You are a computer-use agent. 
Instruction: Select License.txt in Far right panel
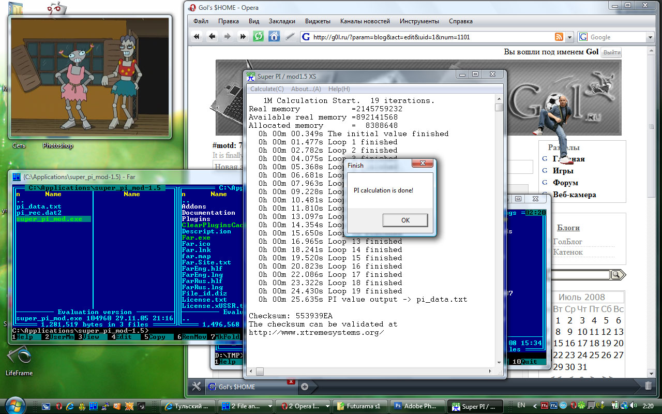tap(204, 300)
